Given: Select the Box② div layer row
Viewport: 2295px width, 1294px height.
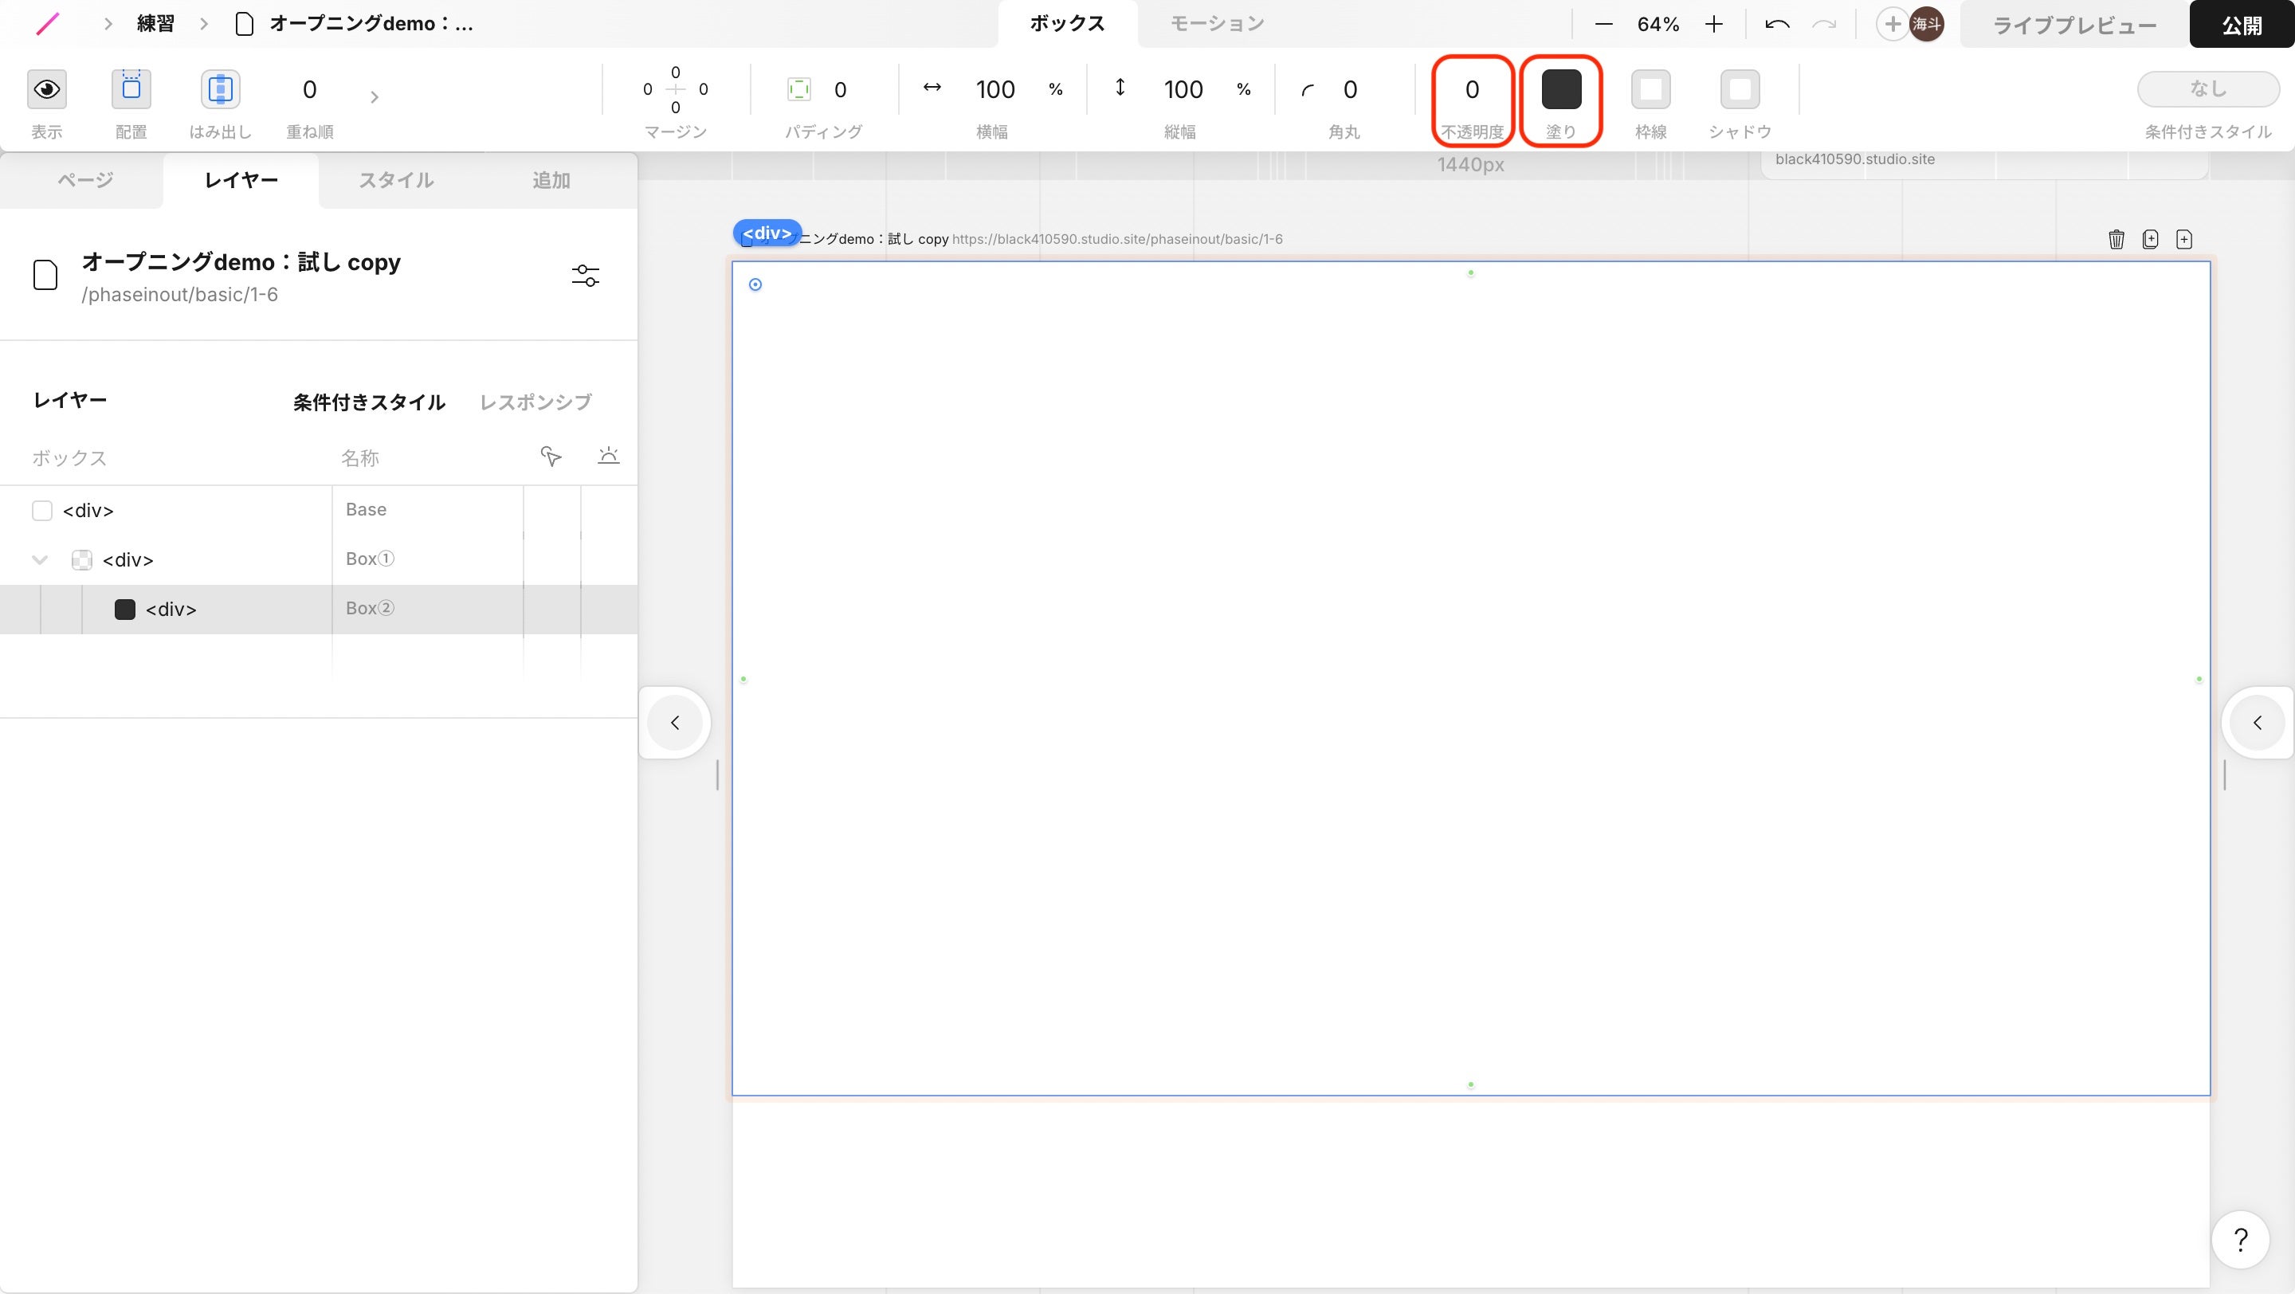Looking at the screenshot, I should (171, 609).
